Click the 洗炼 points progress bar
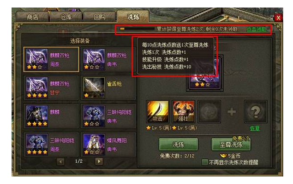This screenshot has width=293, height=184. [x=137, y=29]
